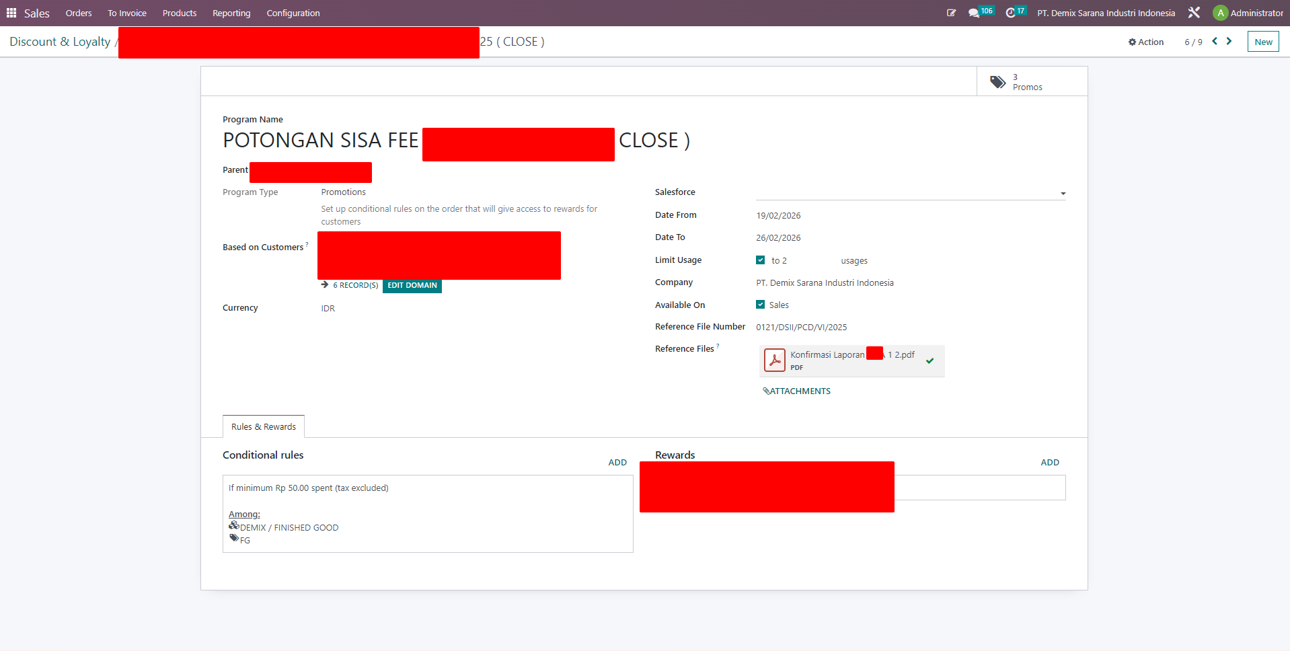The width and height of the screenshot is (1290, 651).
Task: Select the Rules & Rewards tab
Action: click(x=264, y=427)
